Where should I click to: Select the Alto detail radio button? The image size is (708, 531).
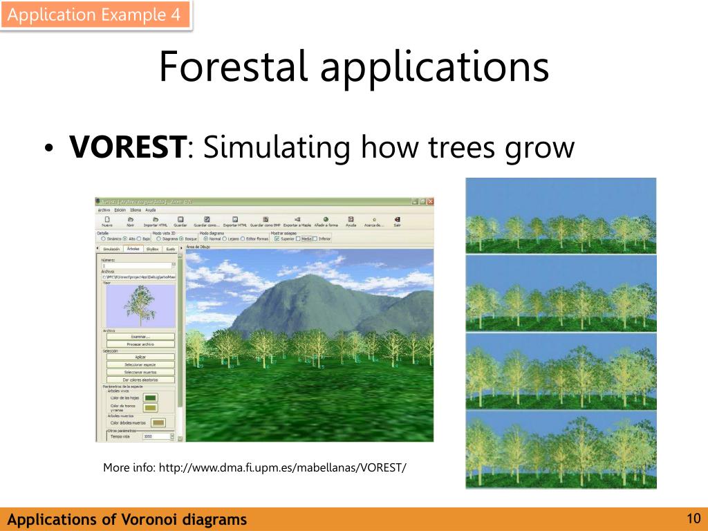click(x=125, y=239)
